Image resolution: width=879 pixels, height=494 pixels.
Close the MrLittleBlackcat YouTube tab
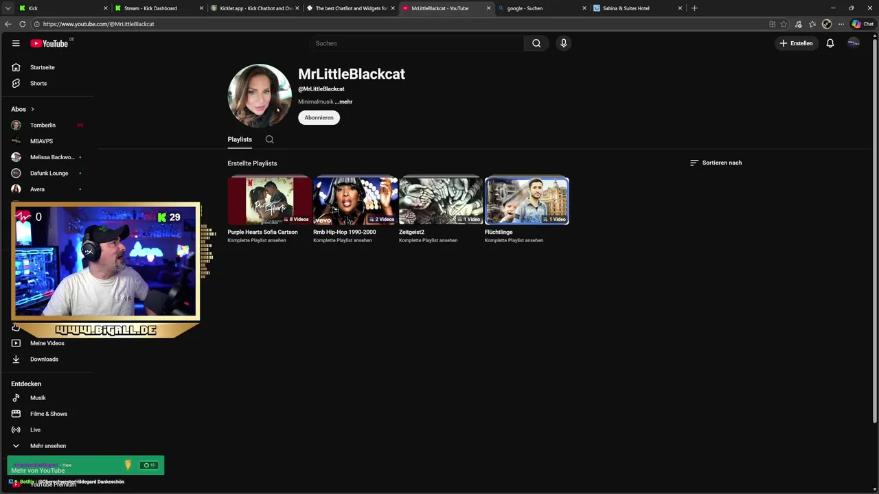pyautogui.click(x=488, y=8)
